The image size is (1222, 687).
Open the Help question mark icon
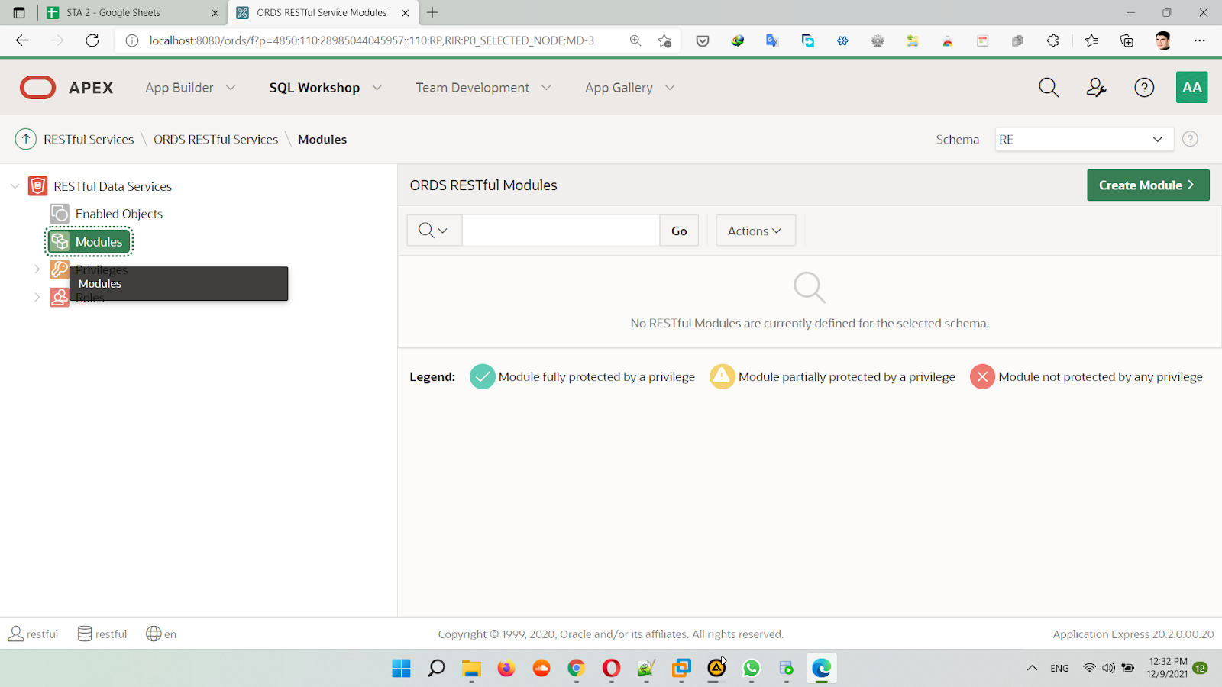coord(1144,88)
